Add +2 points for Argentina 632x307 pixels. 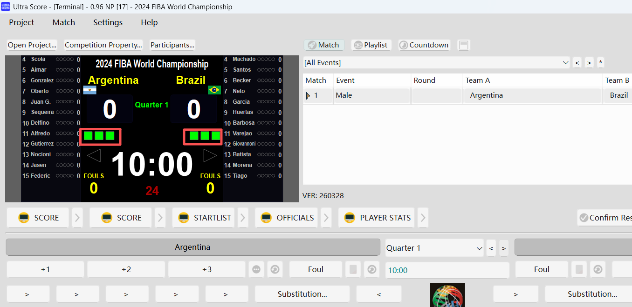pyautogui.click(x=126, y=269)
